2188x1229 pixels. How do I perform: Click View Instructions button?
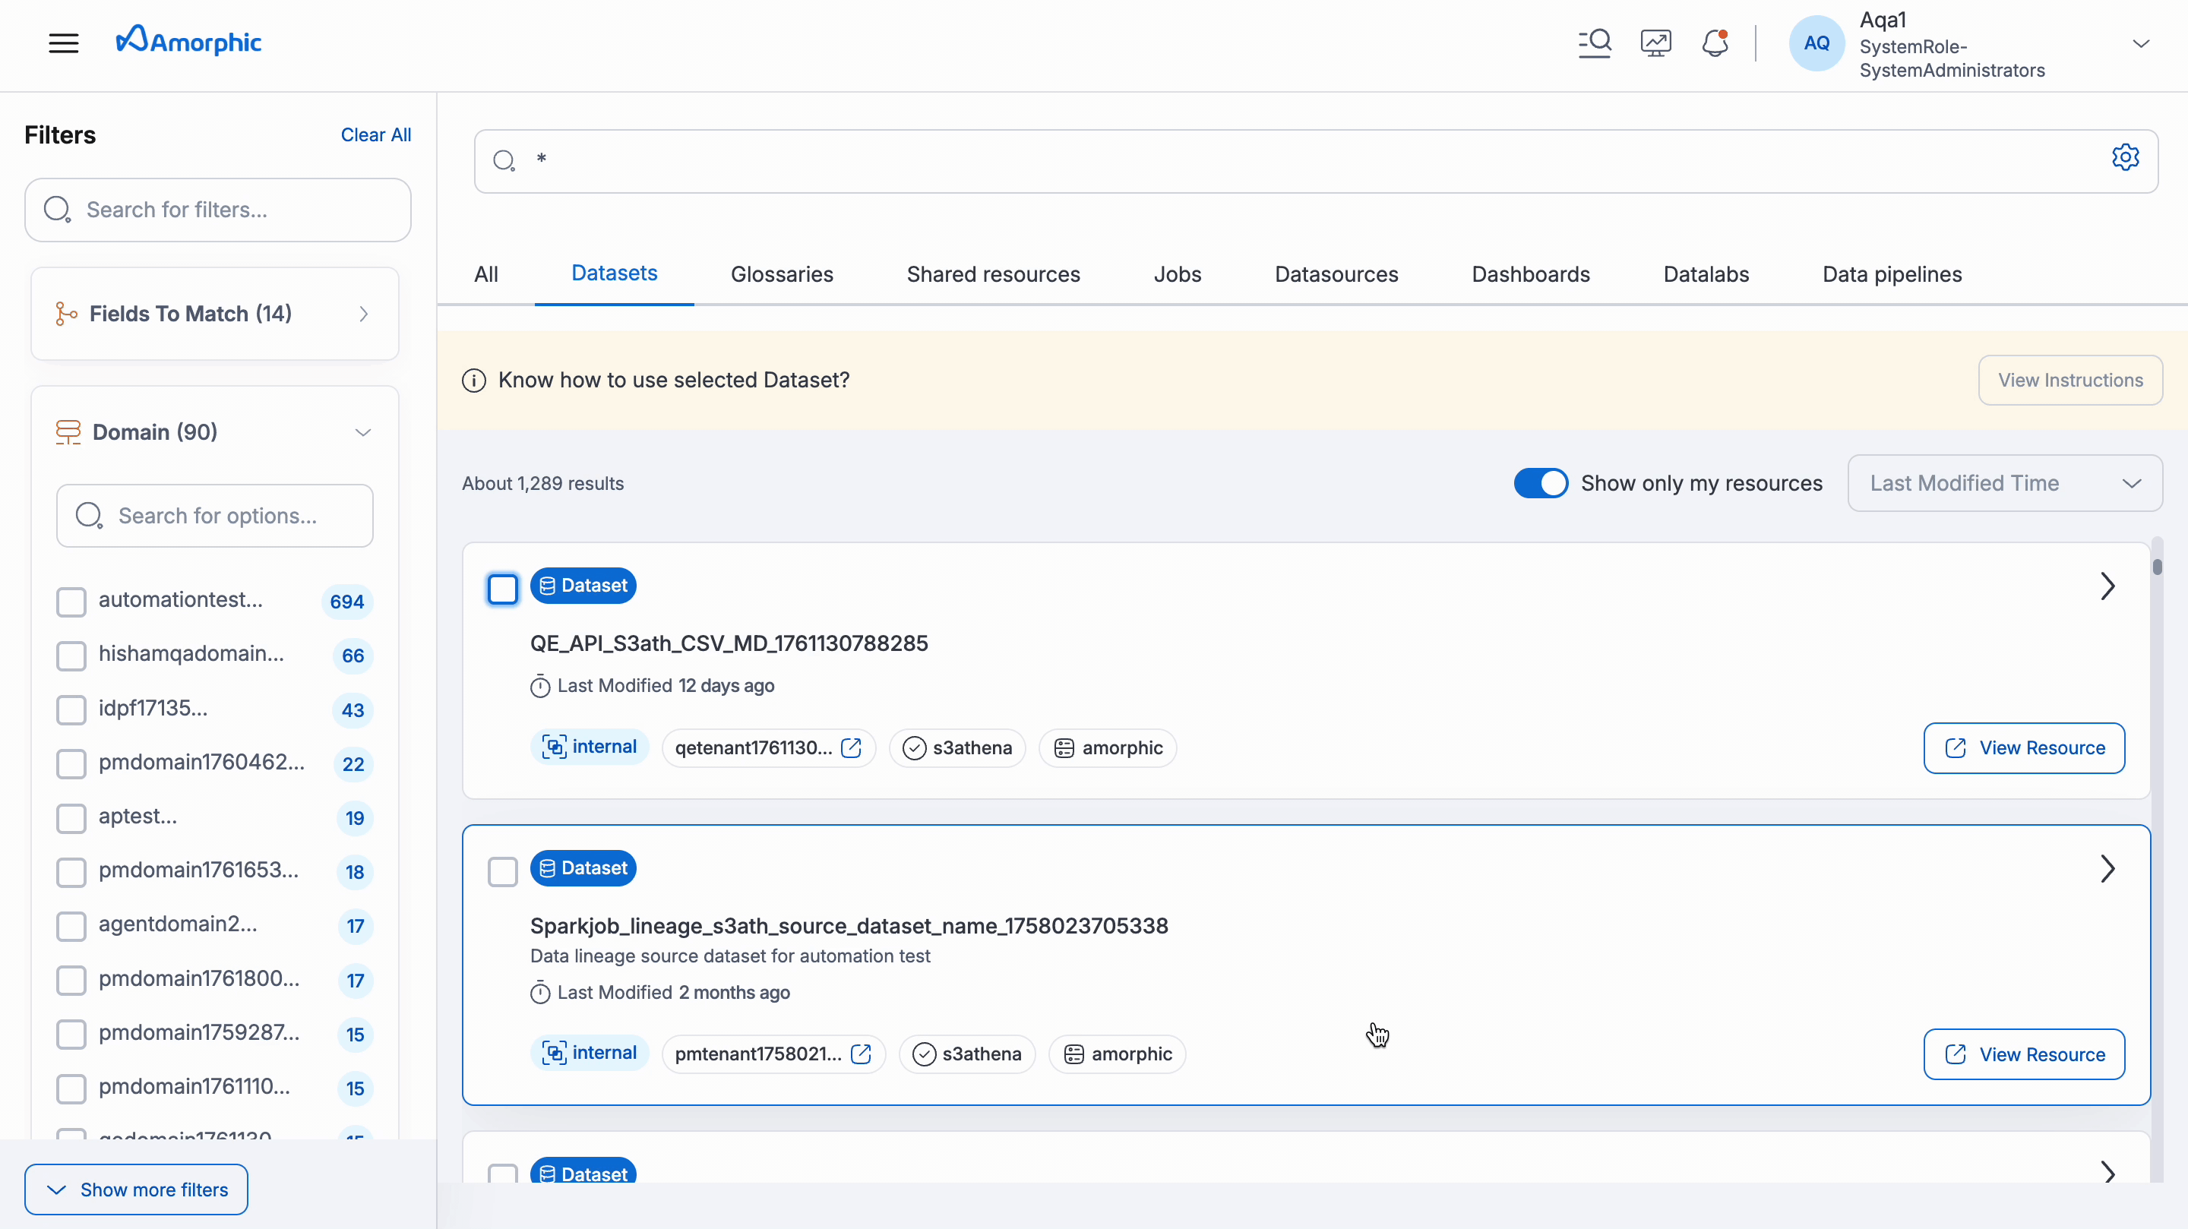tap(2070, 380)
